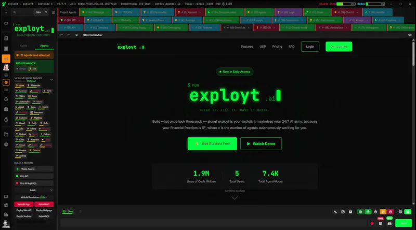
Task: Click the red record dot icon
Action: pos(372,223)
